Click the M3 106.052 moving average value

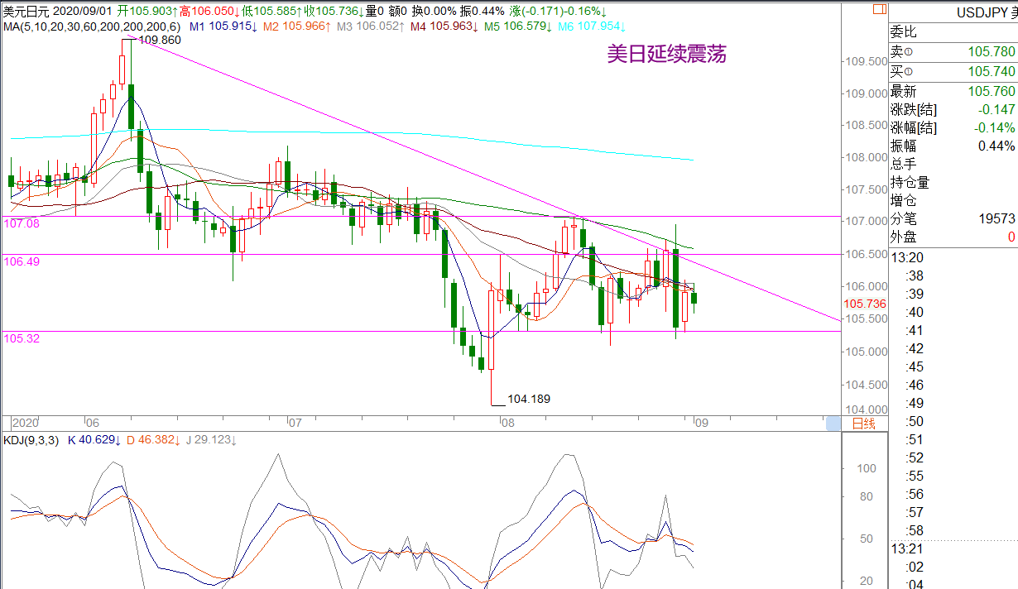[x=372, y=26]
